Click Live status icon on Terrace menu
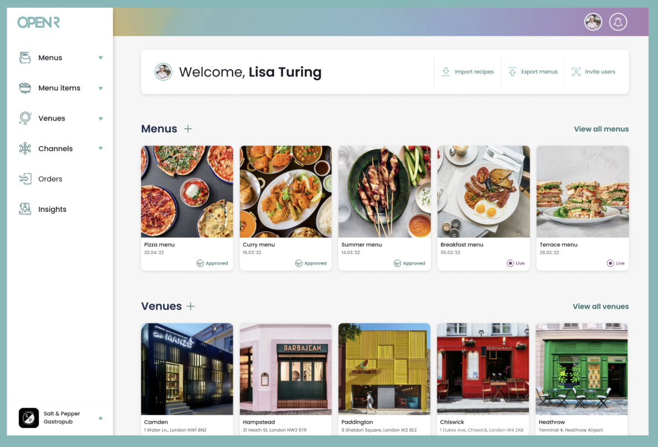658x447 pixels. tap(610, 263)
